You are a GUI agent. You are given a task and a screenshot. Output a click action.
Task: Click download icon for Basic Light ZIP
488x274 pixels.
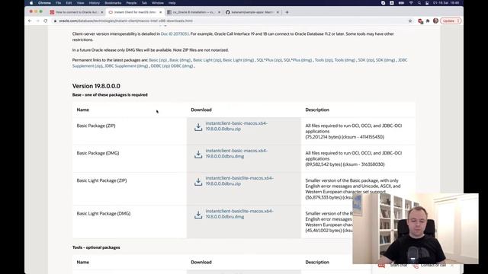click(x=198, y=182)
